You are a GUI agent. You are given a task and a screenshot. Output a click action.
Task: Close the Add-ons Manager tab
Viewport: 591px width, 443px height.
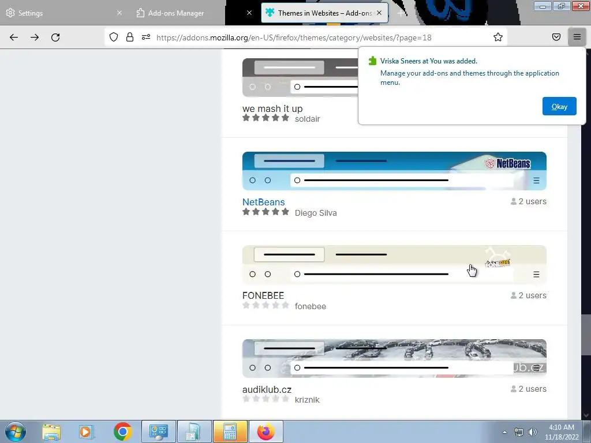(x=249, y=13)
